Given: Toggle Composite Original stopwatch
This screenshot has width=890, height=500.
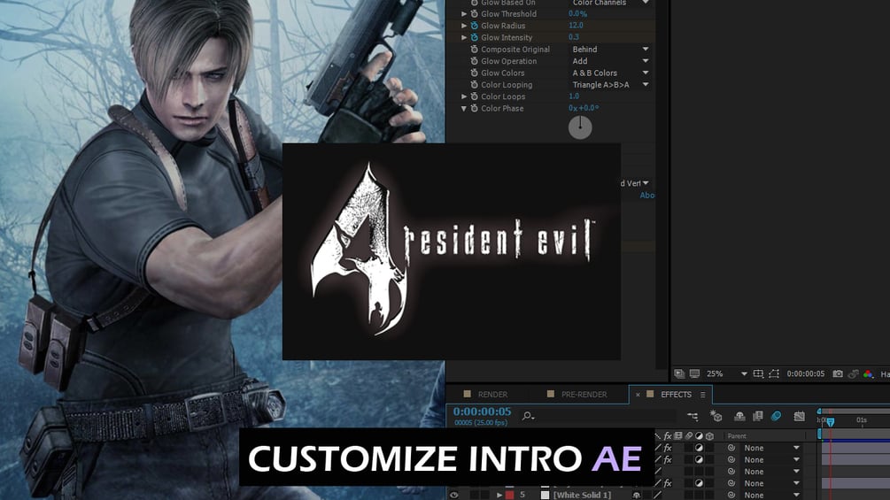Looking at the screenshot, I should [474, 50].
